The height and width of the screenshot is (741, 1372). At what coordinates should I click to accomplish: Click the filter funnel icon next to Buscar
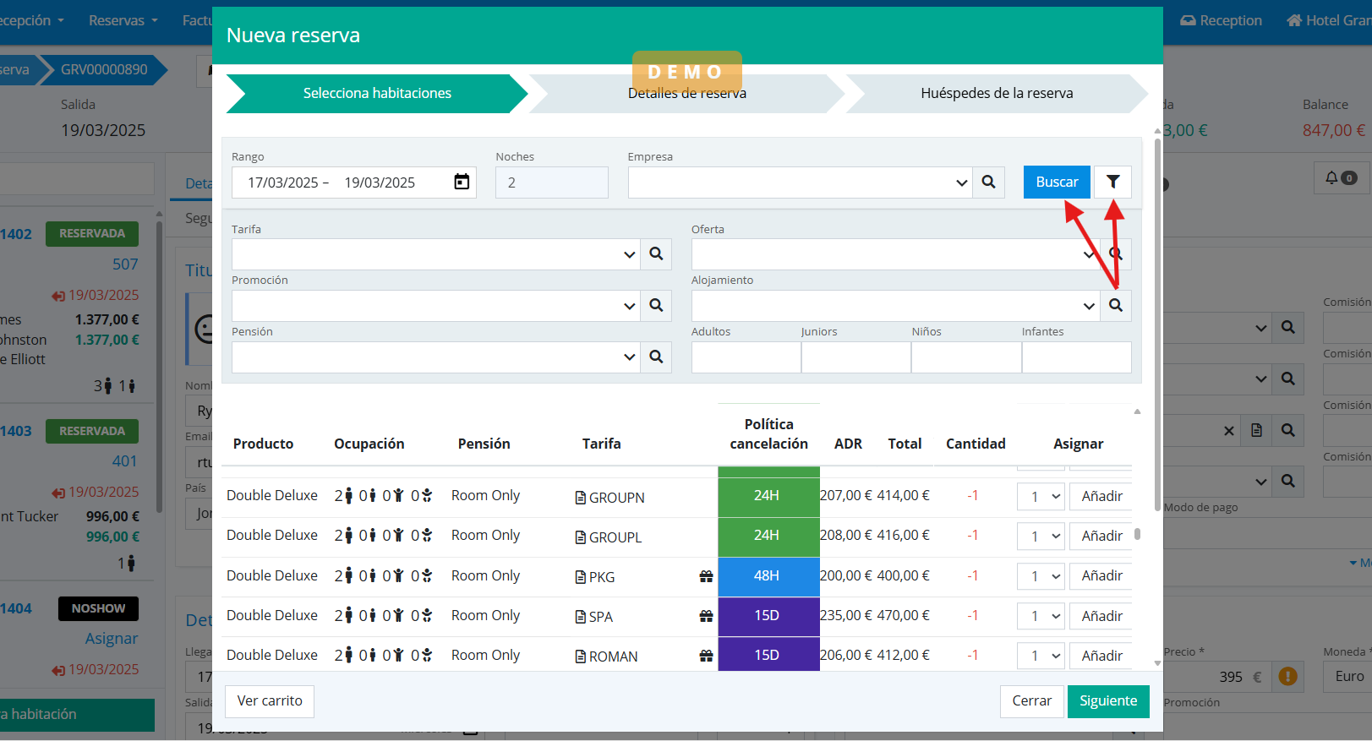pyautogui.click(x=1112, y=182)
